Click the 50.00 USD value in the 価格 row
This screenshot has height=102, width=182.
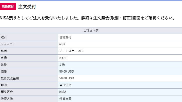[67, 72]
